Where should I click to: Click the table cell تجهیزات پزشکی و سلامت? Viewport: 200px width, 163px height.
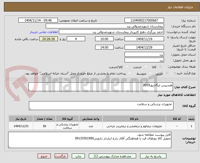coord(67,126)
